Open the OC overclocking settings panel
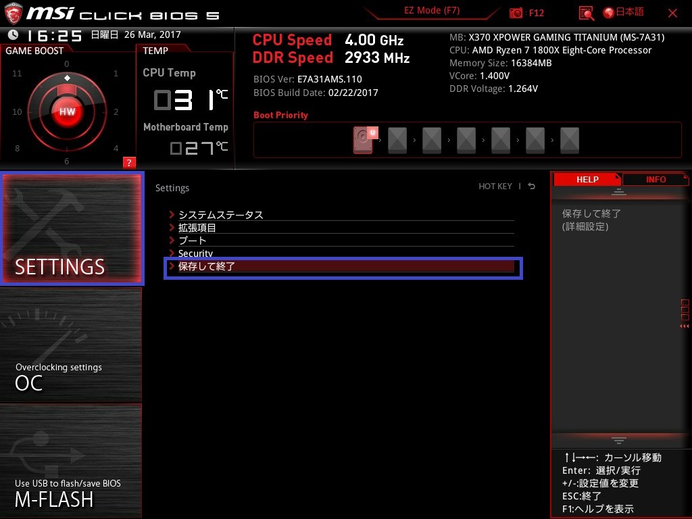 [x=71, y=345]
